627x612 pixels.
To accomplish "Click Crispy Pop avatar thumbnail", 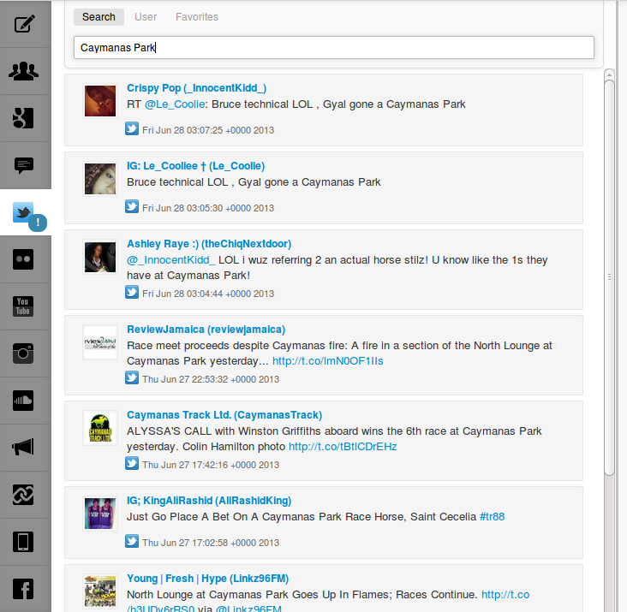I will [x=100, y=101].
